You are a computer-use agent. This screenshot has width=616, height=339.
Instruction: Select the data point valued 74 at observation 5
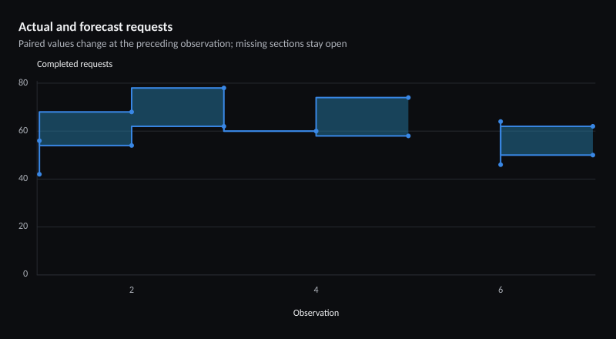pos(408,98)
